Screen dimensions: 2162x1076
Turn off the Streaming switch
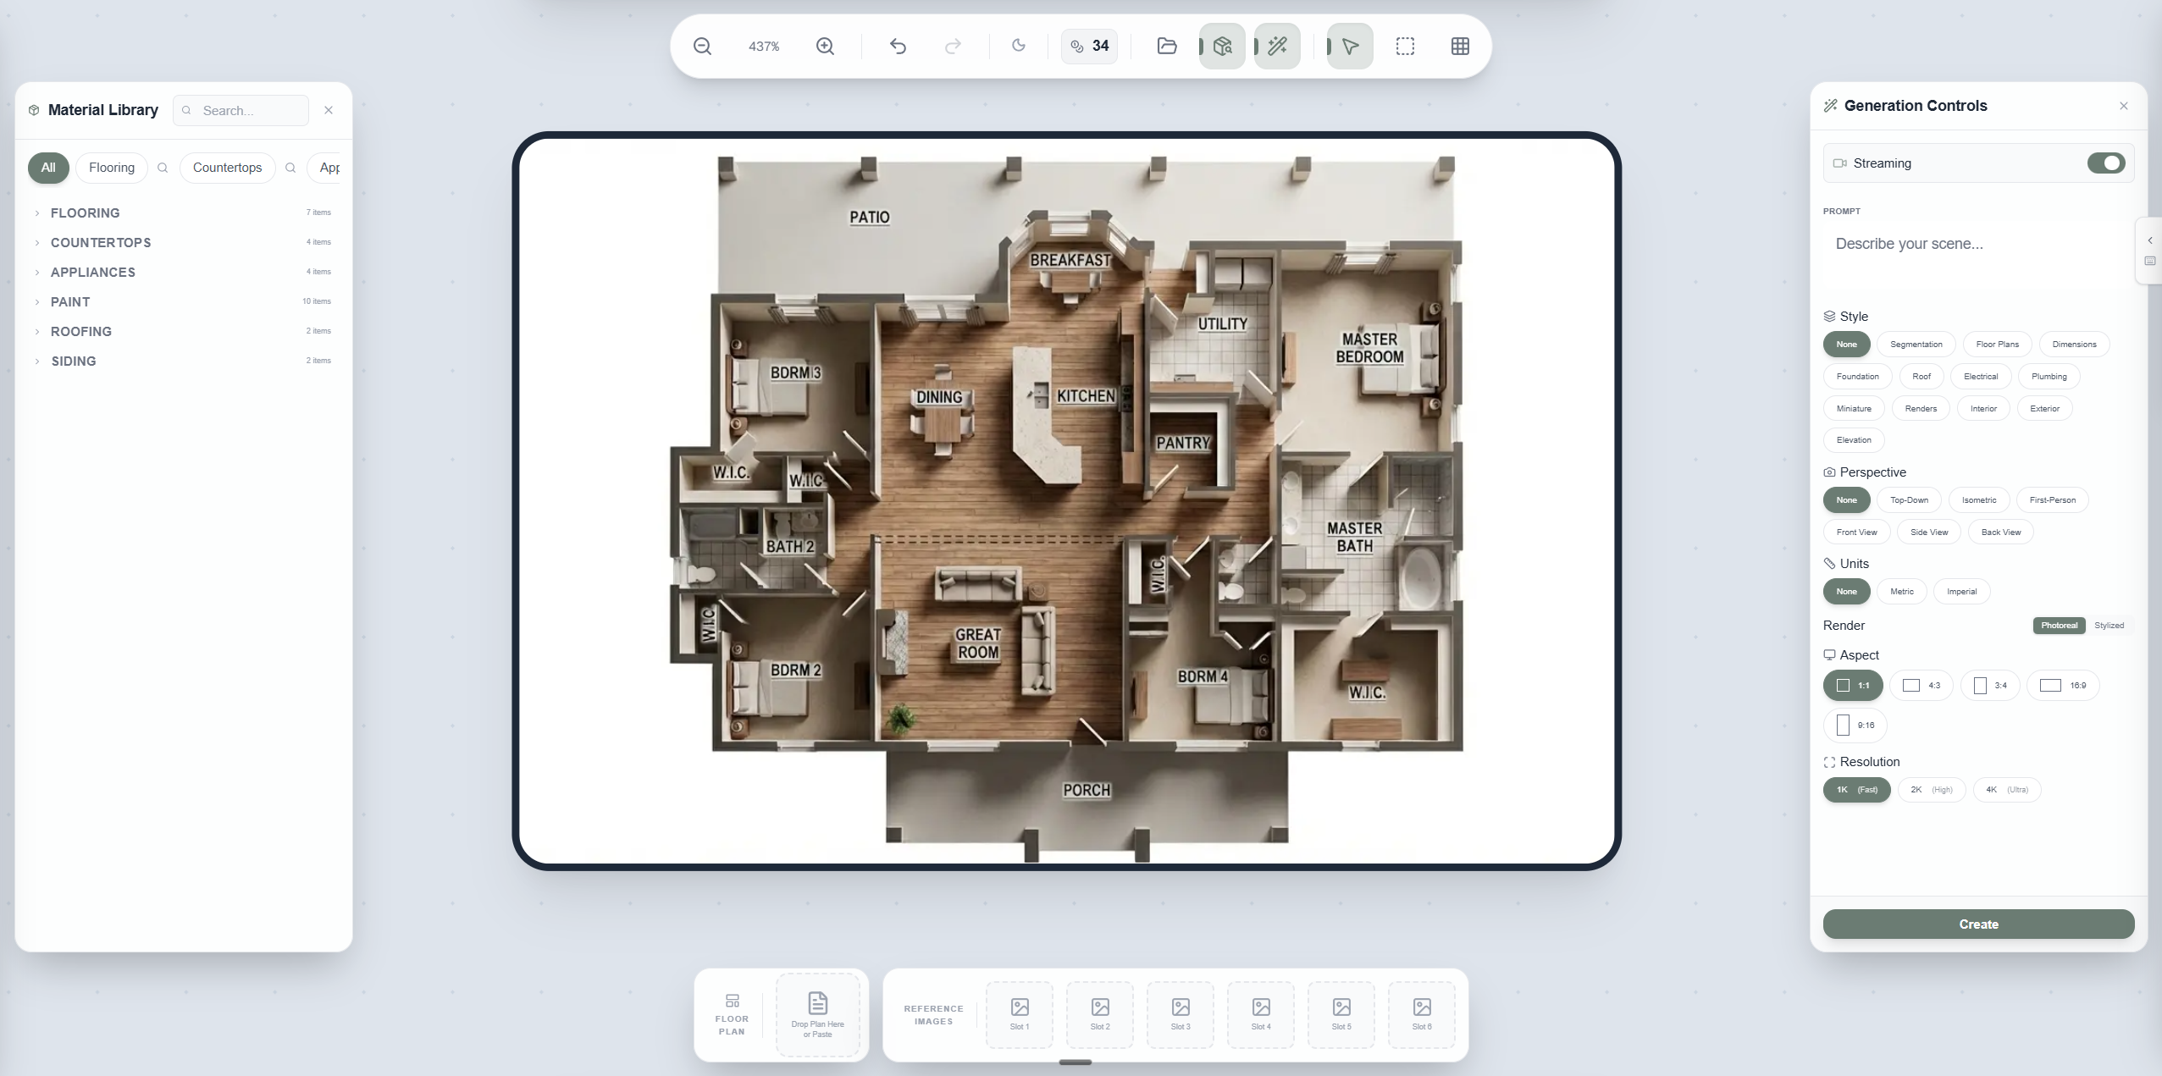pos(2105,163)
